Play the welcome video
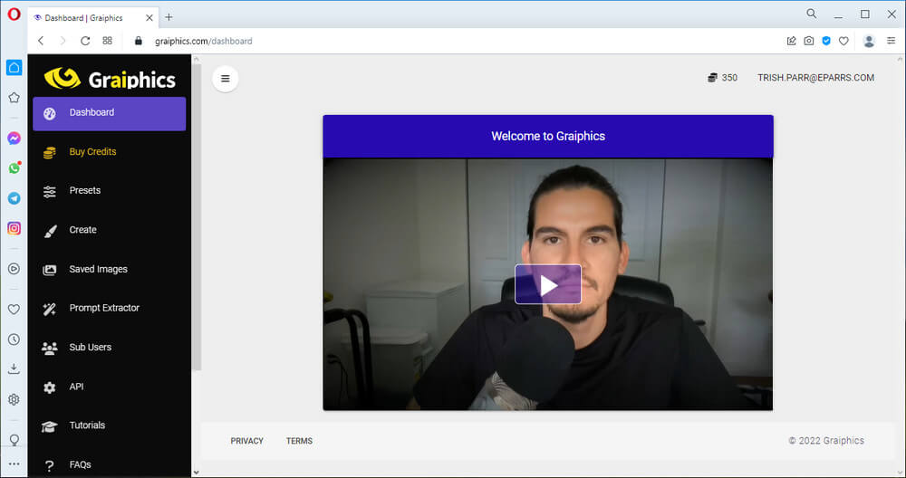 click(x=548, y=284)
